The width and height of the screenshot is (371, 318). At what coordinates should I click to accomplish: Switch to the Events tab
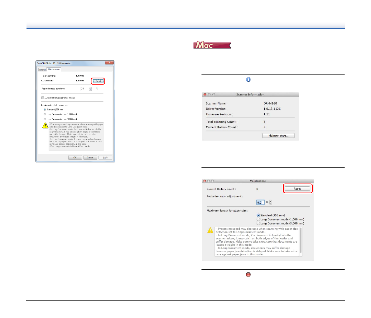coord(42,70)
